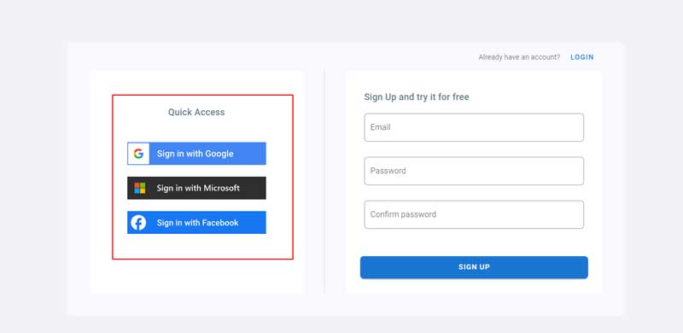Choose the Sign in with Google label
Image resolution: width=683 pixels, height=333 pixels.
(x=196, y=154)
